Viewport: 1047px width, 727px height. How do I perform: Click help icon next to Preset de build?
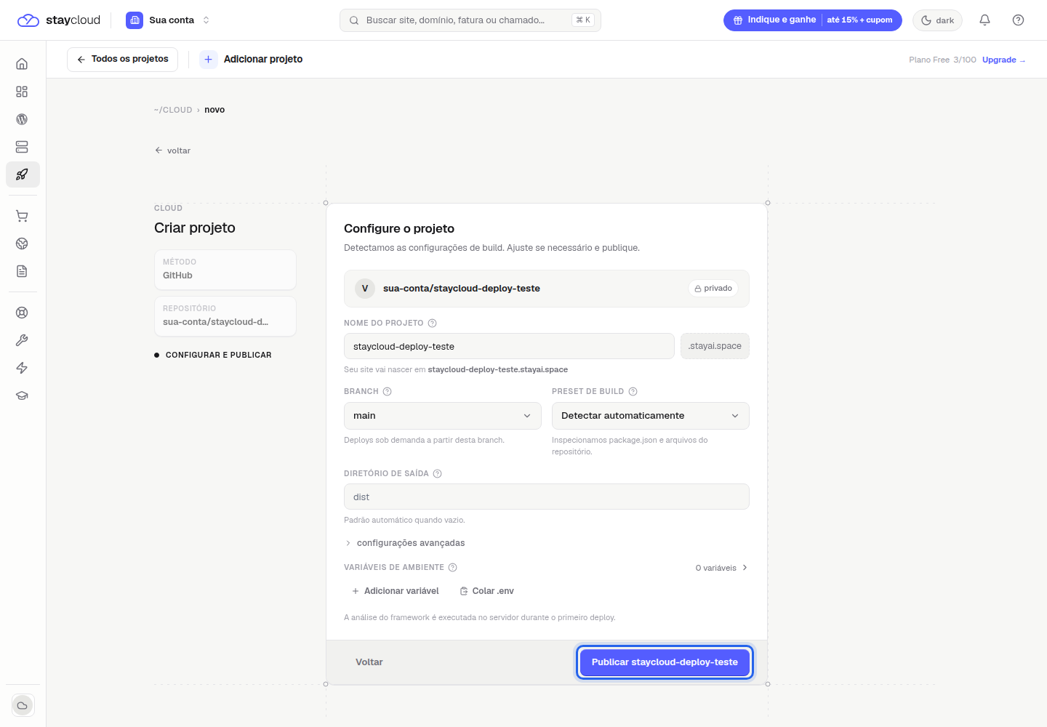click(633, 391)
